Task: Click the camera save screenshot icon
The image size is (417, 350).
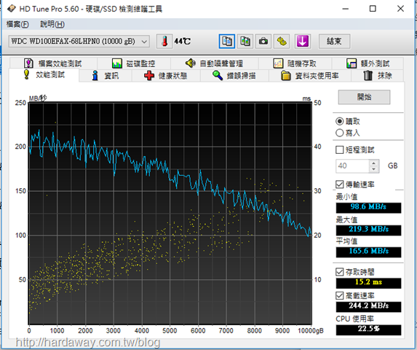Action: (263, 42)
